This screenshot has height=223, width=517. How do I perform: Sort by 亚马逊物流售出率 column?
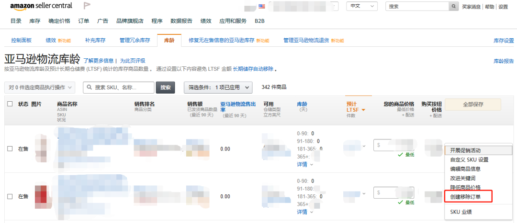click(x=238, y=106)
